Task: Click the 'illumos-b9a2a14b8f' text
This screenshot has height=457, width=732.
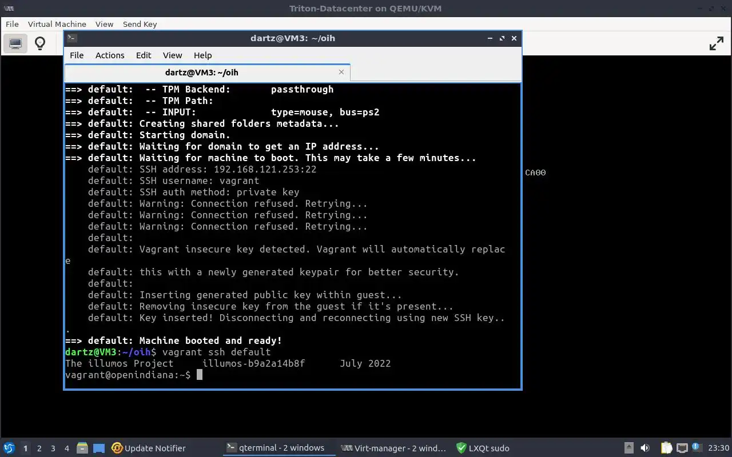Action: point(253,363)
